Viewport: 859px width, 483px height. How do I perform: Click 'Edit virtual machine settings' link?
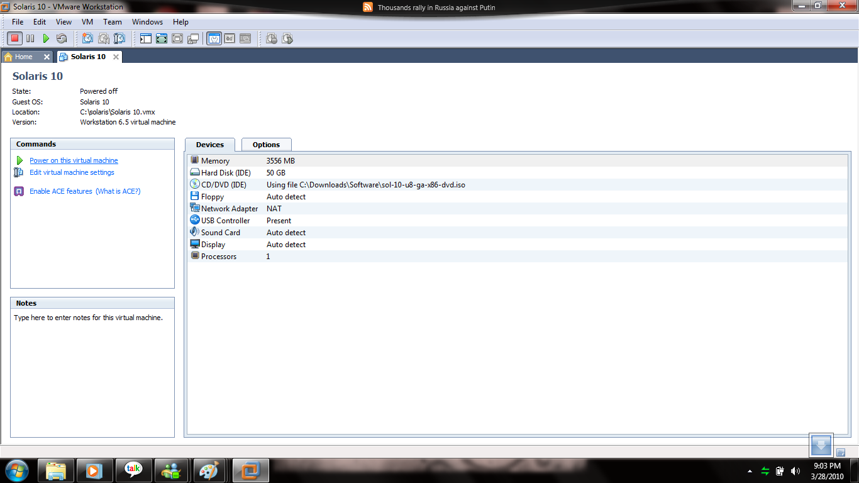[72, 172]
